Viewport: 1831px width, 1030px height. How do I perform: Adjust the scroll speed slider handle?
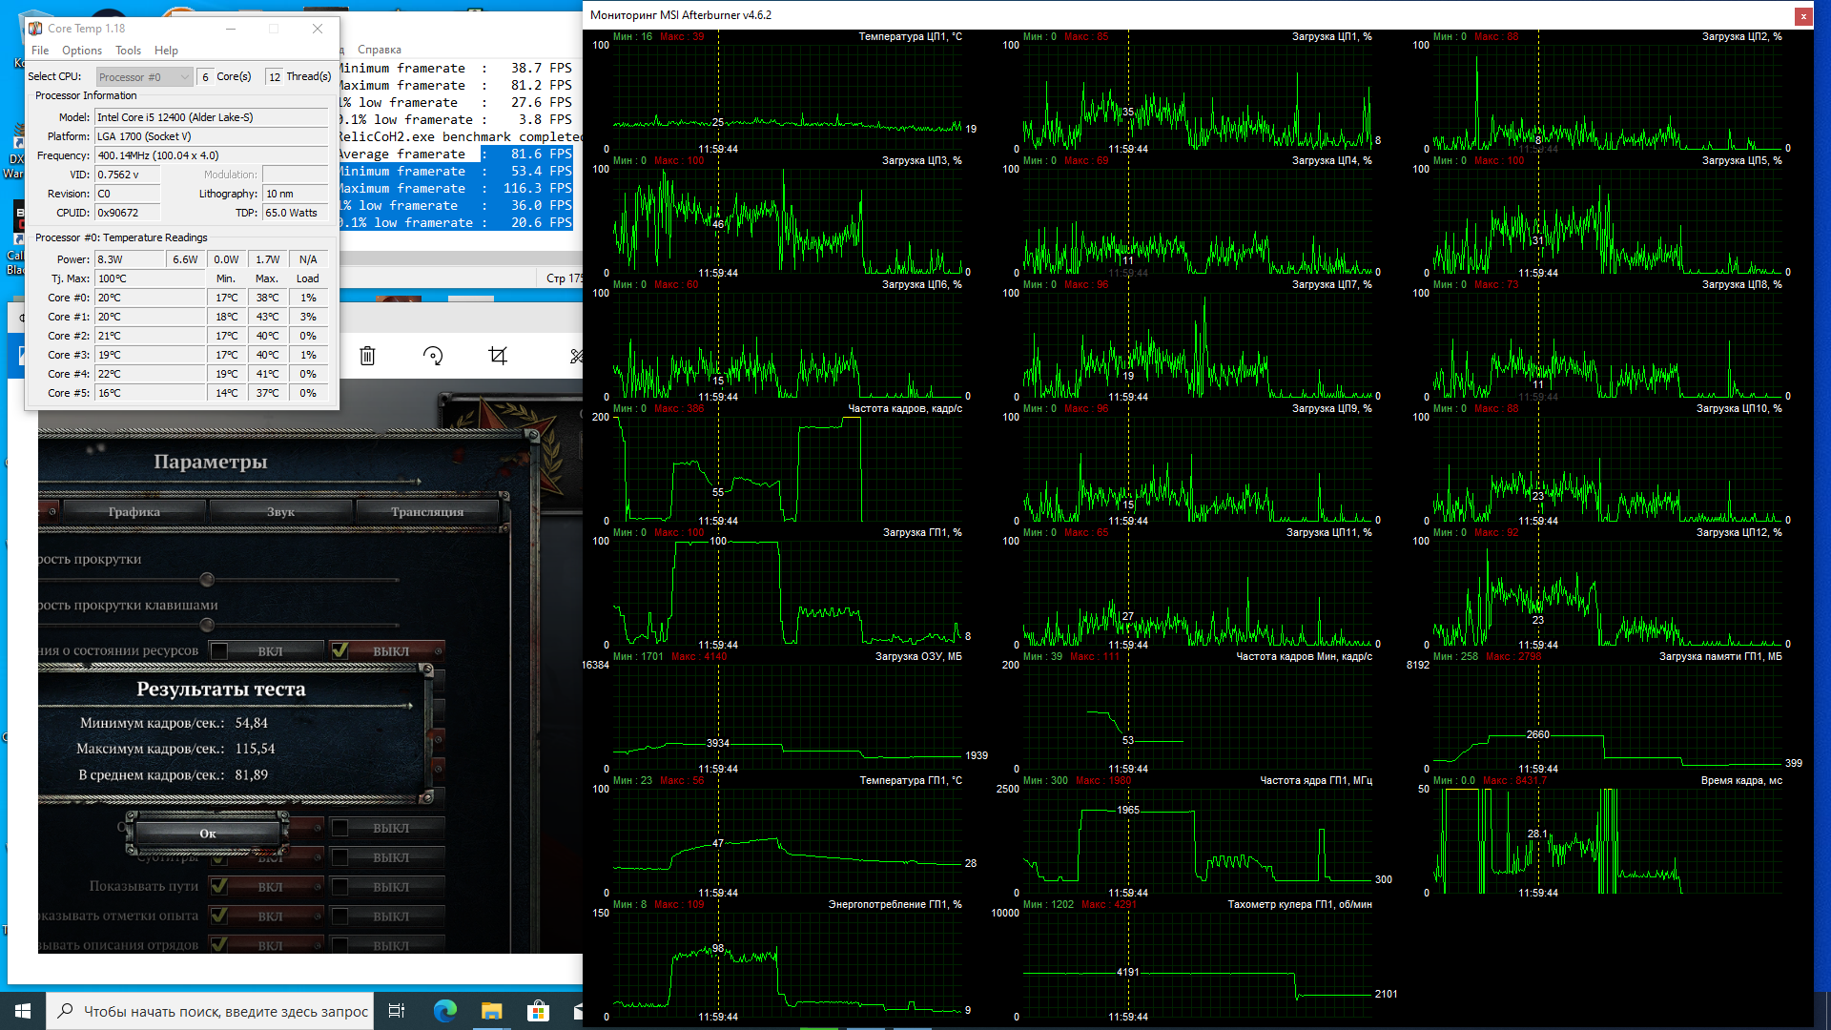point(207,580)
